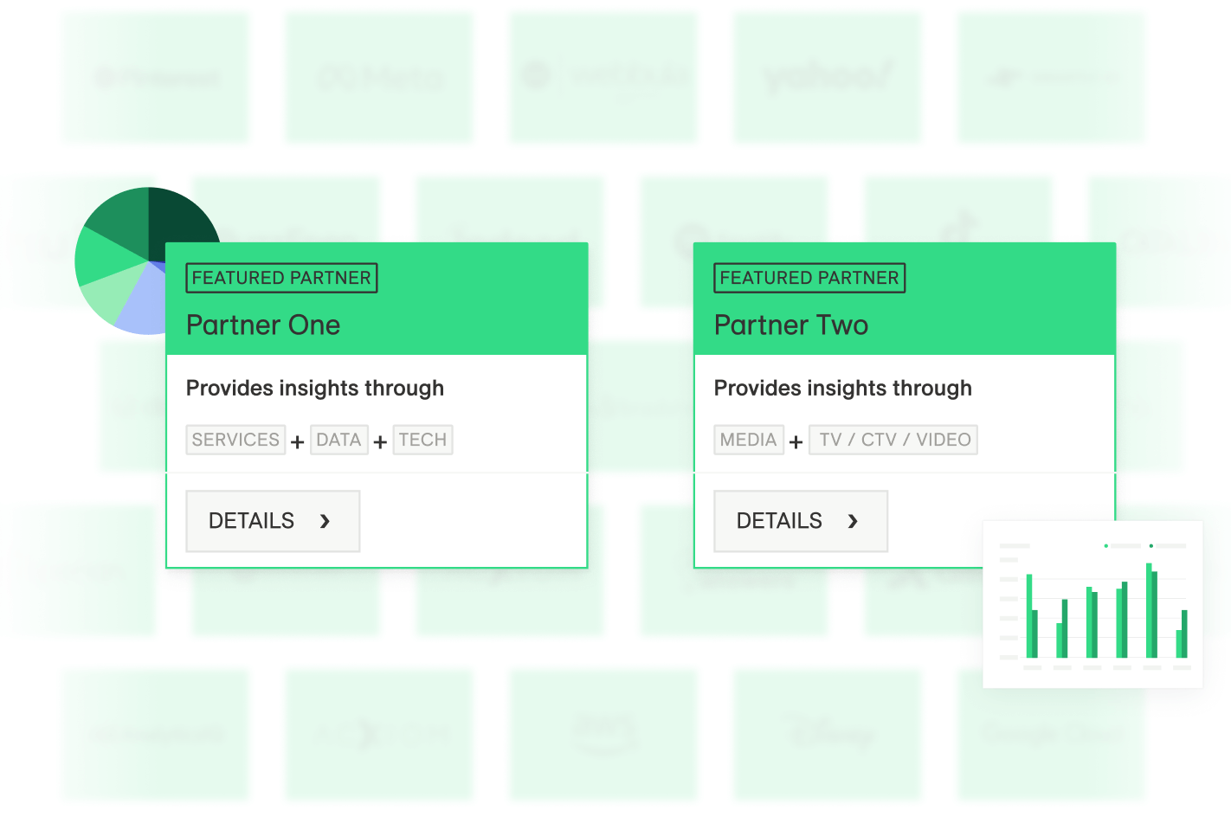1231x817 pixels.
Task: Click Featured Partner badge on Partner One
Action: point(281,278)
